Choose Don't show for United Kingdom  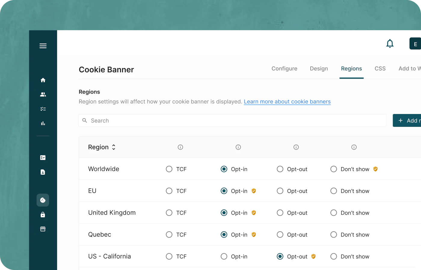pos(333,213)
